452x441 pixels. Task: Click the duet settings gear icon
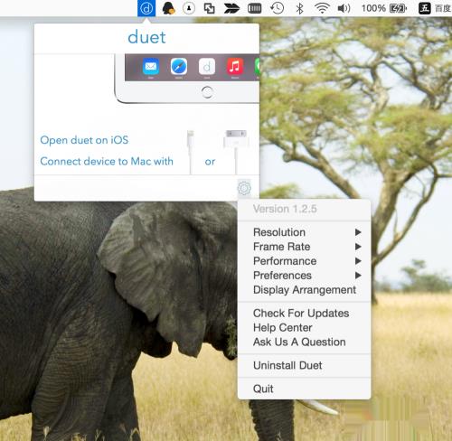tap(244, 188)
